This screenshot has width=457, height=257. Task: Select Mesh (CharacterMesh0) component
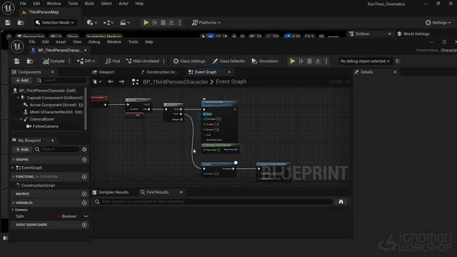(51, 112)
